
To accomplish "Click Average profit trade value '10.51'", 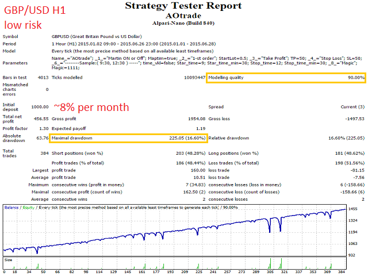I will click(x=200, y=178).
